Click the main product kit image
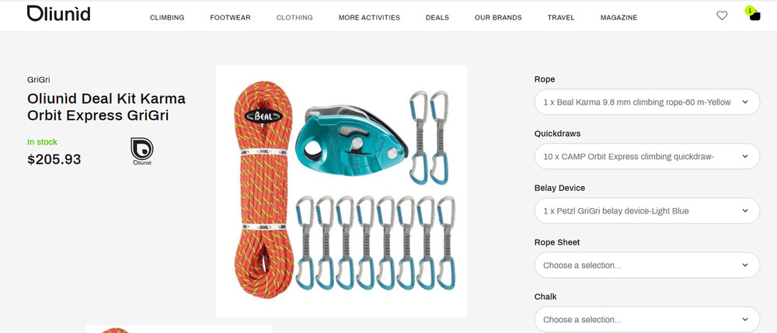Viewport: 777px width, 333px height. (341, 191)
